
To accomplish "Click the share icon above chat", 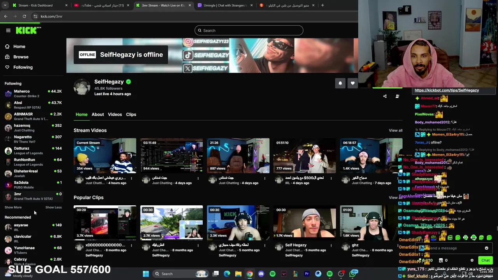I will click(385, 96).
